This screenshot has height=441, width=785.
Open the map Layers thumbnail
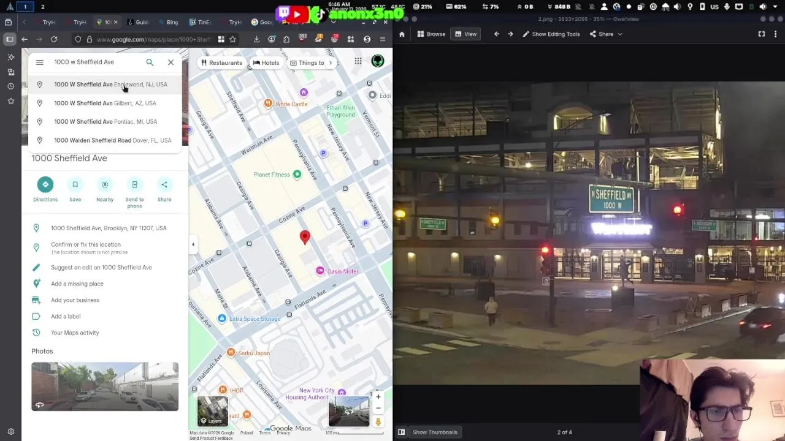[x=212, y=411]
